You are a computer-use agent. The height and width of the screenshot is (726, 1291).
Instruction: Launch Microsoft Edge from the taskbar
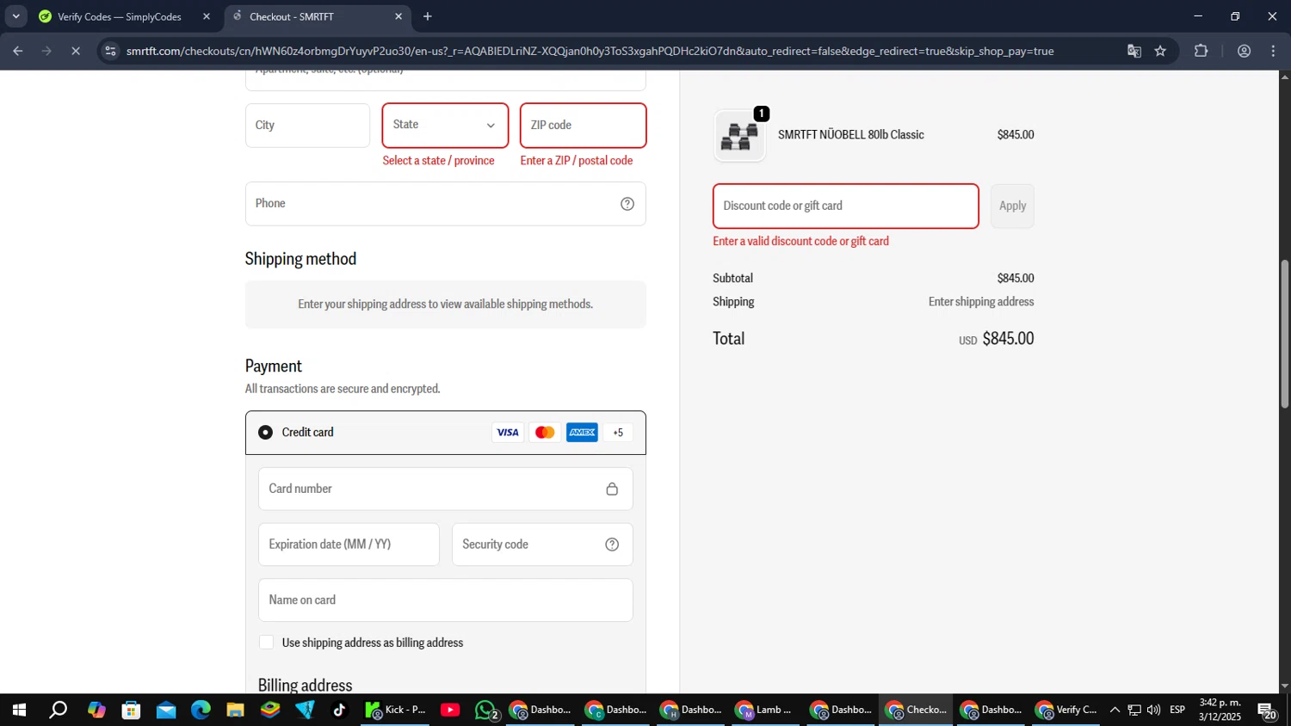point(201,710)
